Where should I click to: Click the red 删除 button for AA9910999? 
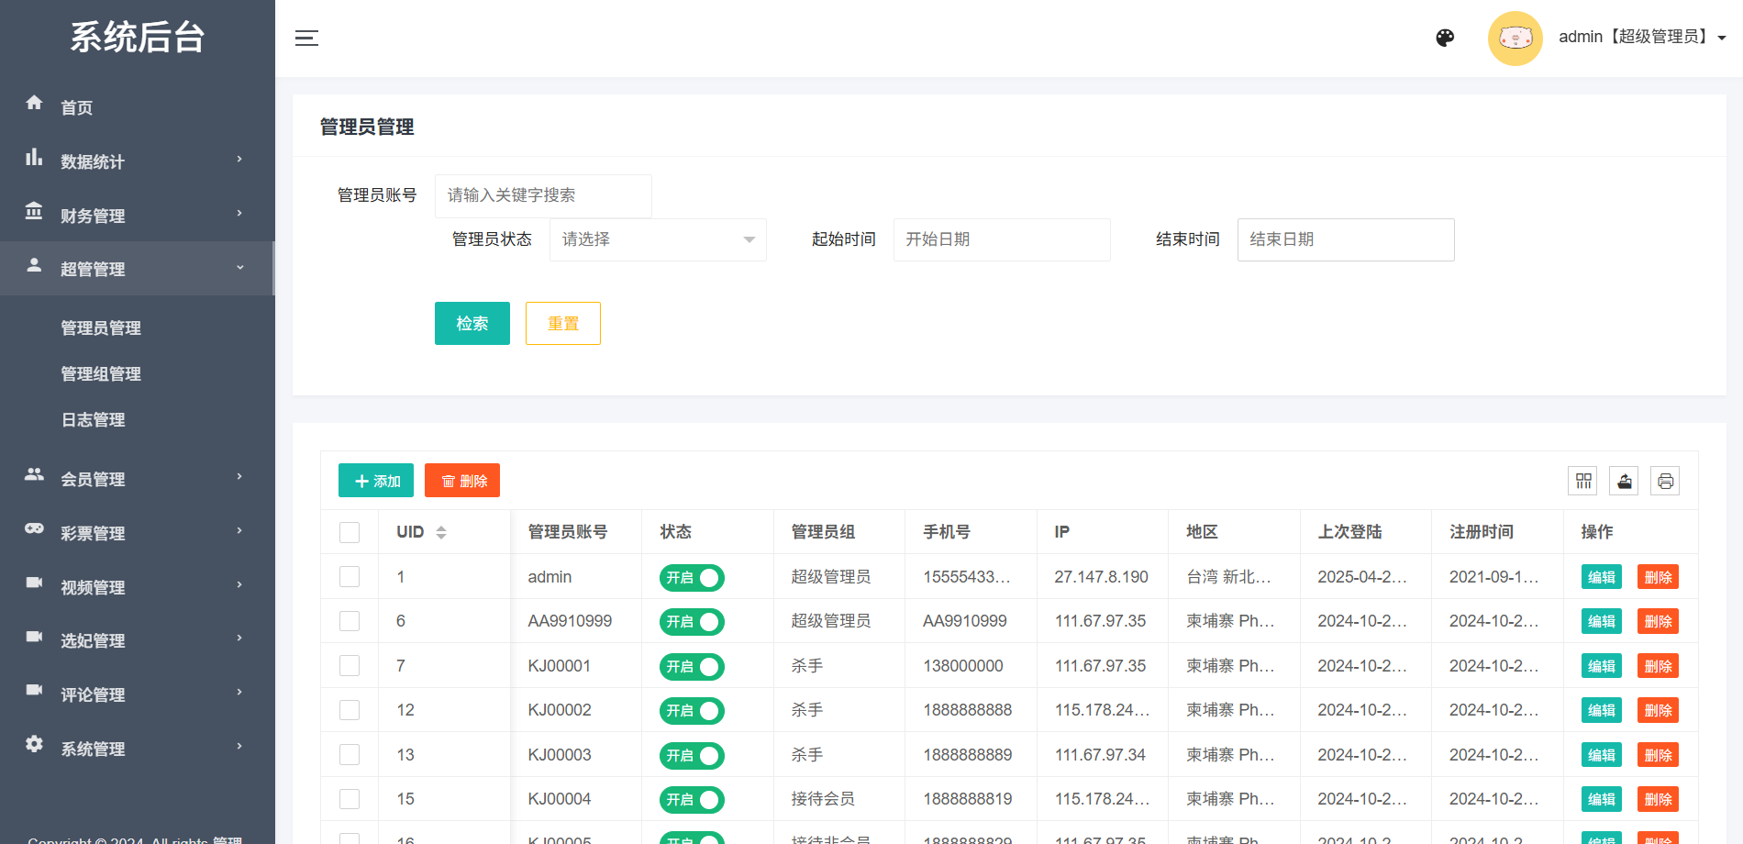point(1657,621)
